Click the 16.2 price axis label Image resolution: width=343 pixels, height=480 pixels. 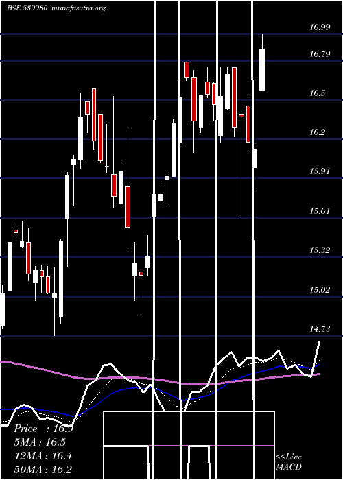pyautogui.click(x=317, y=132)
